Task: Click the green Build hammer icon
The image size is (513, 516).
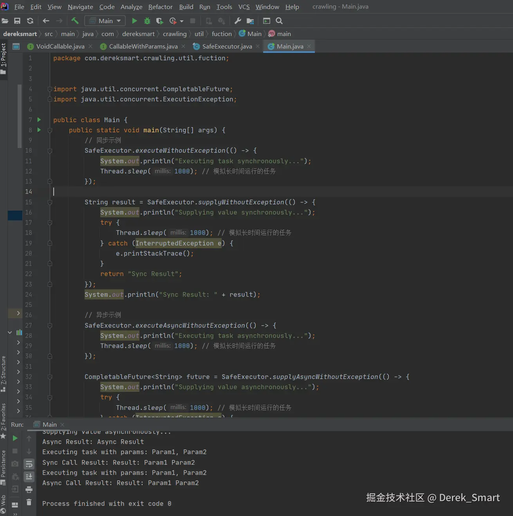Action: click(75, 21)
